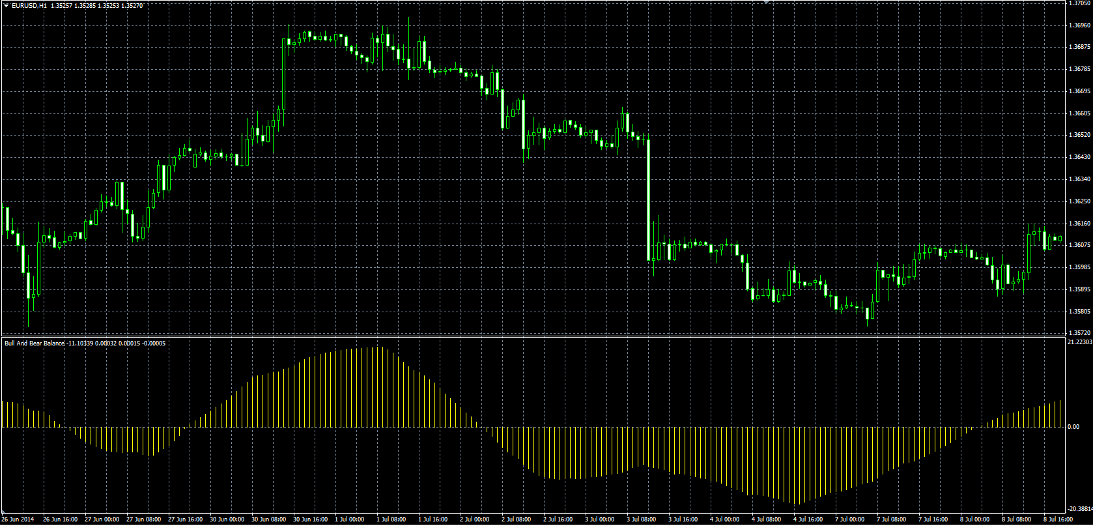This screenshot has height=526, width=1093.
Task: Click the 8 Jul 08:00 time label
Action: click(1017, 519)
